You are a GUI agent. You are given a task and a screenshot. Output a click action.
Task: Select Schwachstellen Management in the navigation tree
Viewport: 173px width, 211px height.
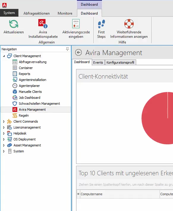(x=39, y=104)
